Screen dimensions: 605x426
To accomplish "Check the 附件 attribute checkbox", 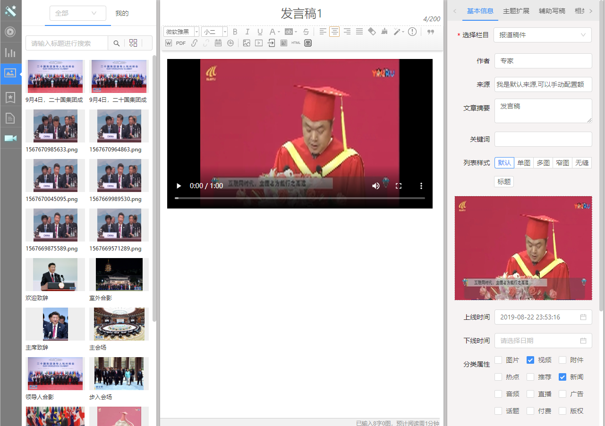I will click(562, 360).
